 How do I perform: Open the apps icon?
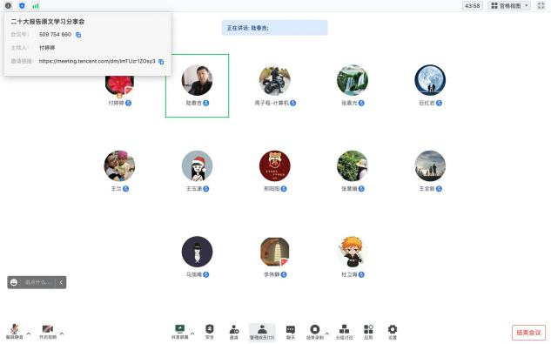coord(368,331)
